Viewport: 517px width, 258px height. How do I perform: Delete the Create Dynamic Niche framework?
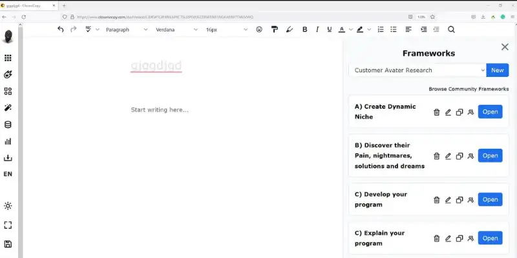[437, 112]
